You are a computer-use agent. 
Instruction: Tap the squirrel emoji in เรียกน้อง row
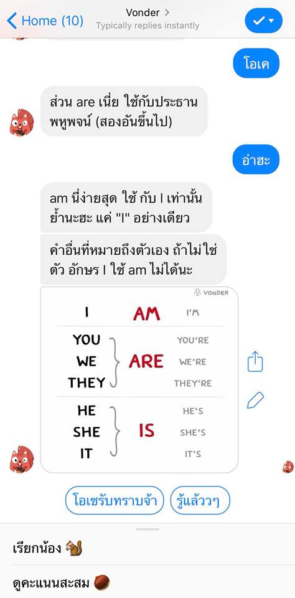click(73, 548)
